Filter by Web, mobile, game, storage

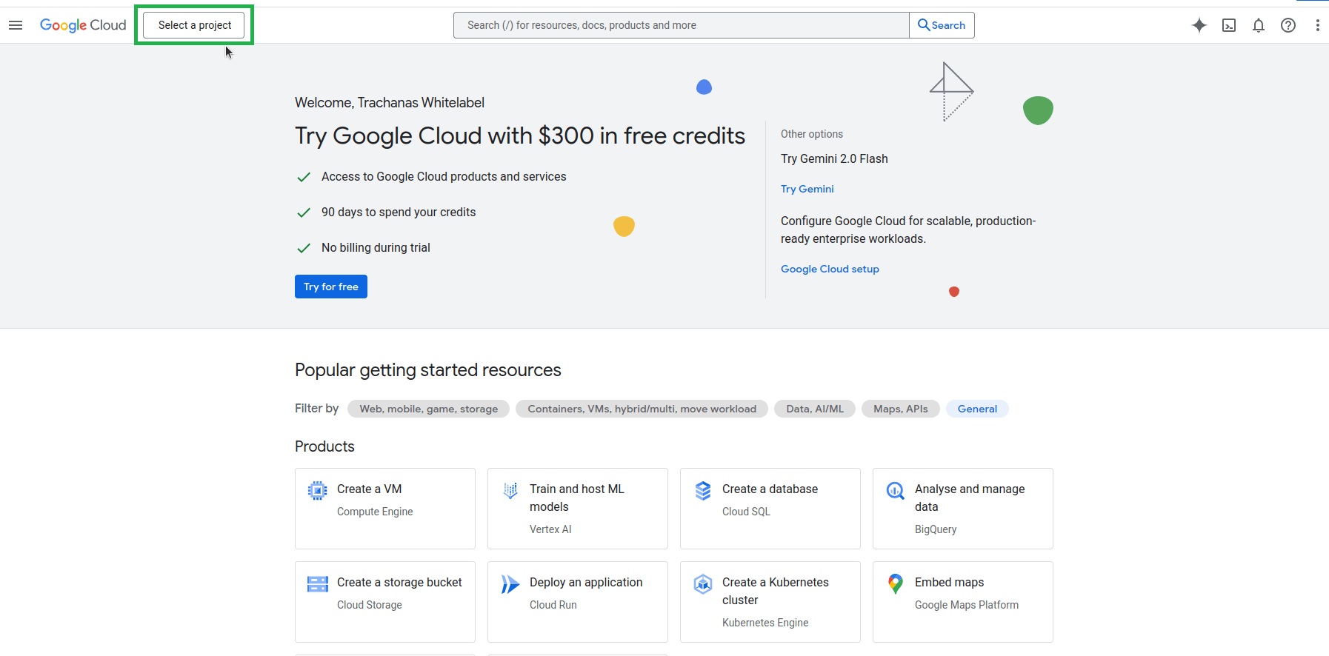(x=428, y=409)
